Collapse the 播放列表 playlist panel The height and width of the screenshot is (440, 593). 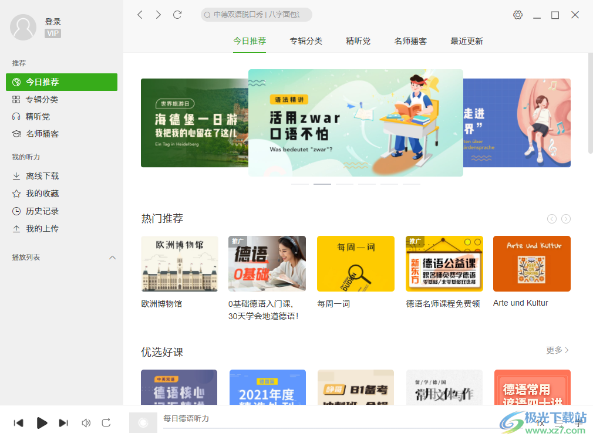[112, 257]
